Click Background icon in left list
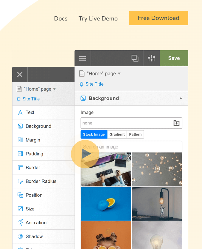This screenshot has height=249, width=202. (20, 126)
